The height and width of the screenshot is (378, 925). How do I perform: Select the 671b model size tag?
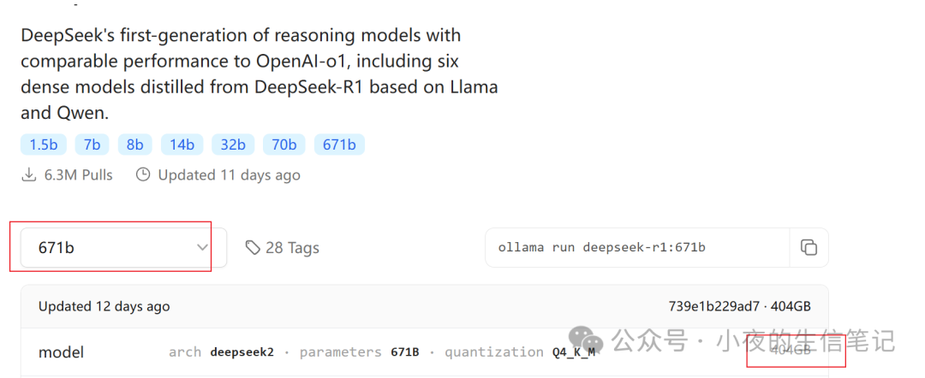point(339,145)
